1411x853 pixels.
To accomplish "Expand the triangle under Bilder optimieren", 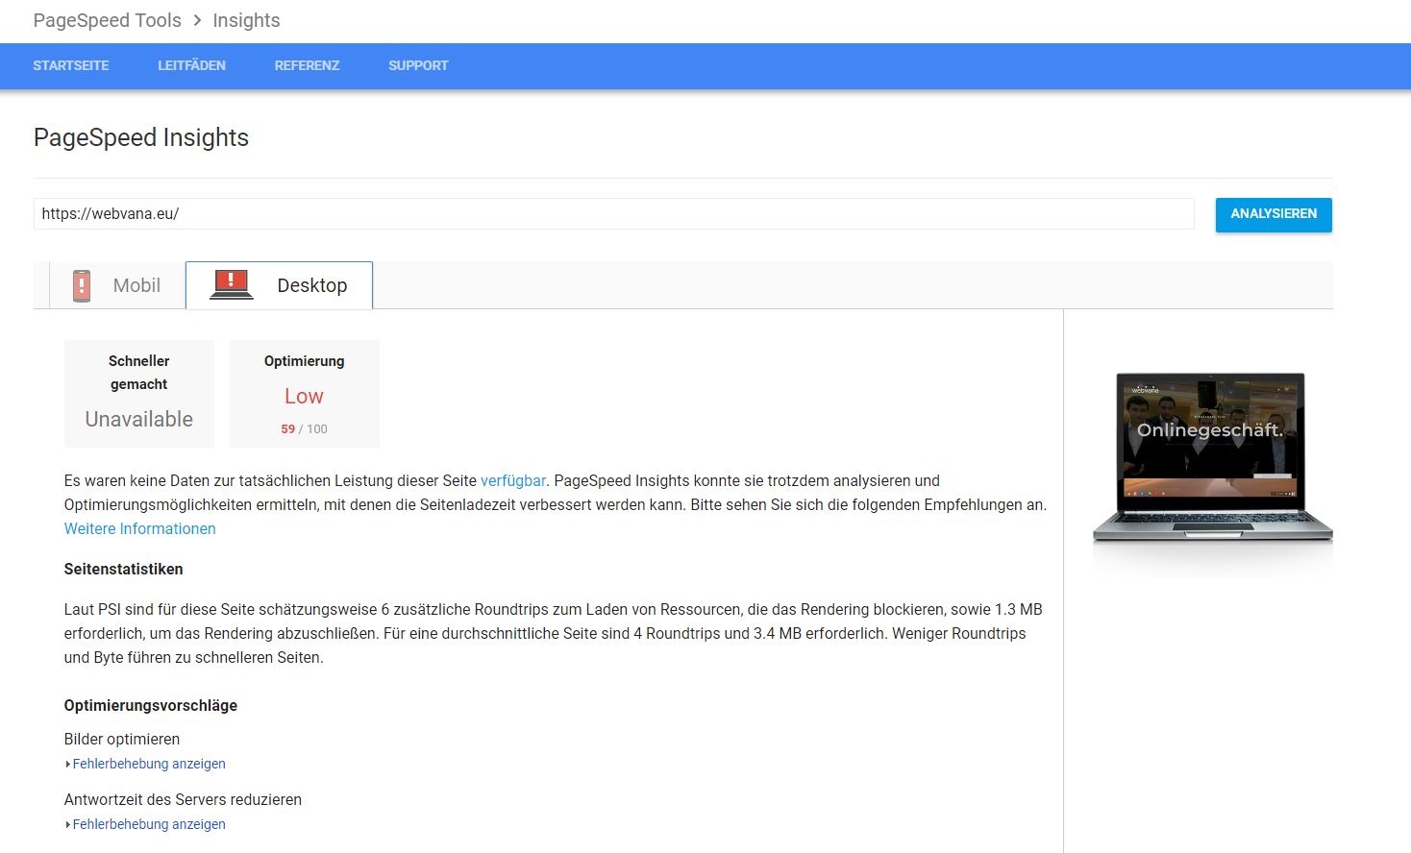I will (67, 765).
